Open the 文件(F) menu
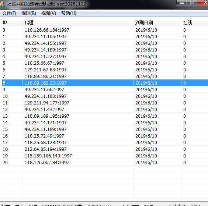208x206 pixels. coord(9,13)
